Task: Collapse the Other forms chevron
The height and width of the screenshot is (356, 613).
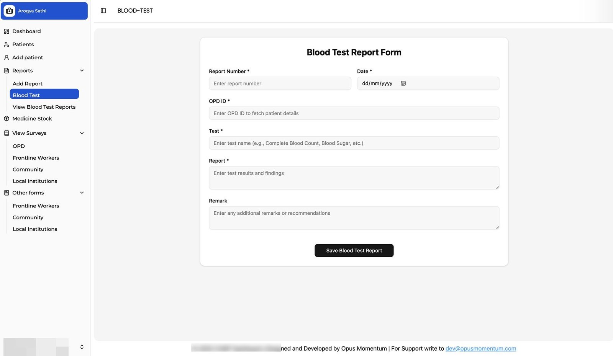Action: (x=82, y=193)
